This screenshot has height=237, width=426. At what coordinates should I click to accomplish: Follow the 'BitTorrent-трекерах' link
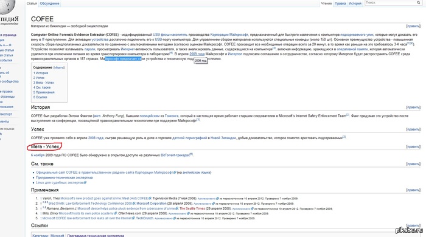pyautogui.click(x=175, y=155)
